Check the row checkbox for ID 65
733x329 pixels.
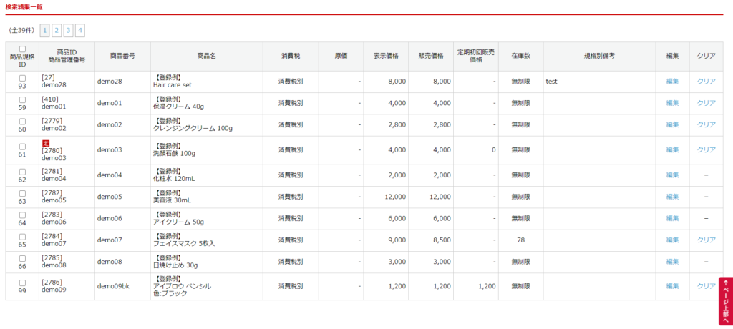[22, 236]
